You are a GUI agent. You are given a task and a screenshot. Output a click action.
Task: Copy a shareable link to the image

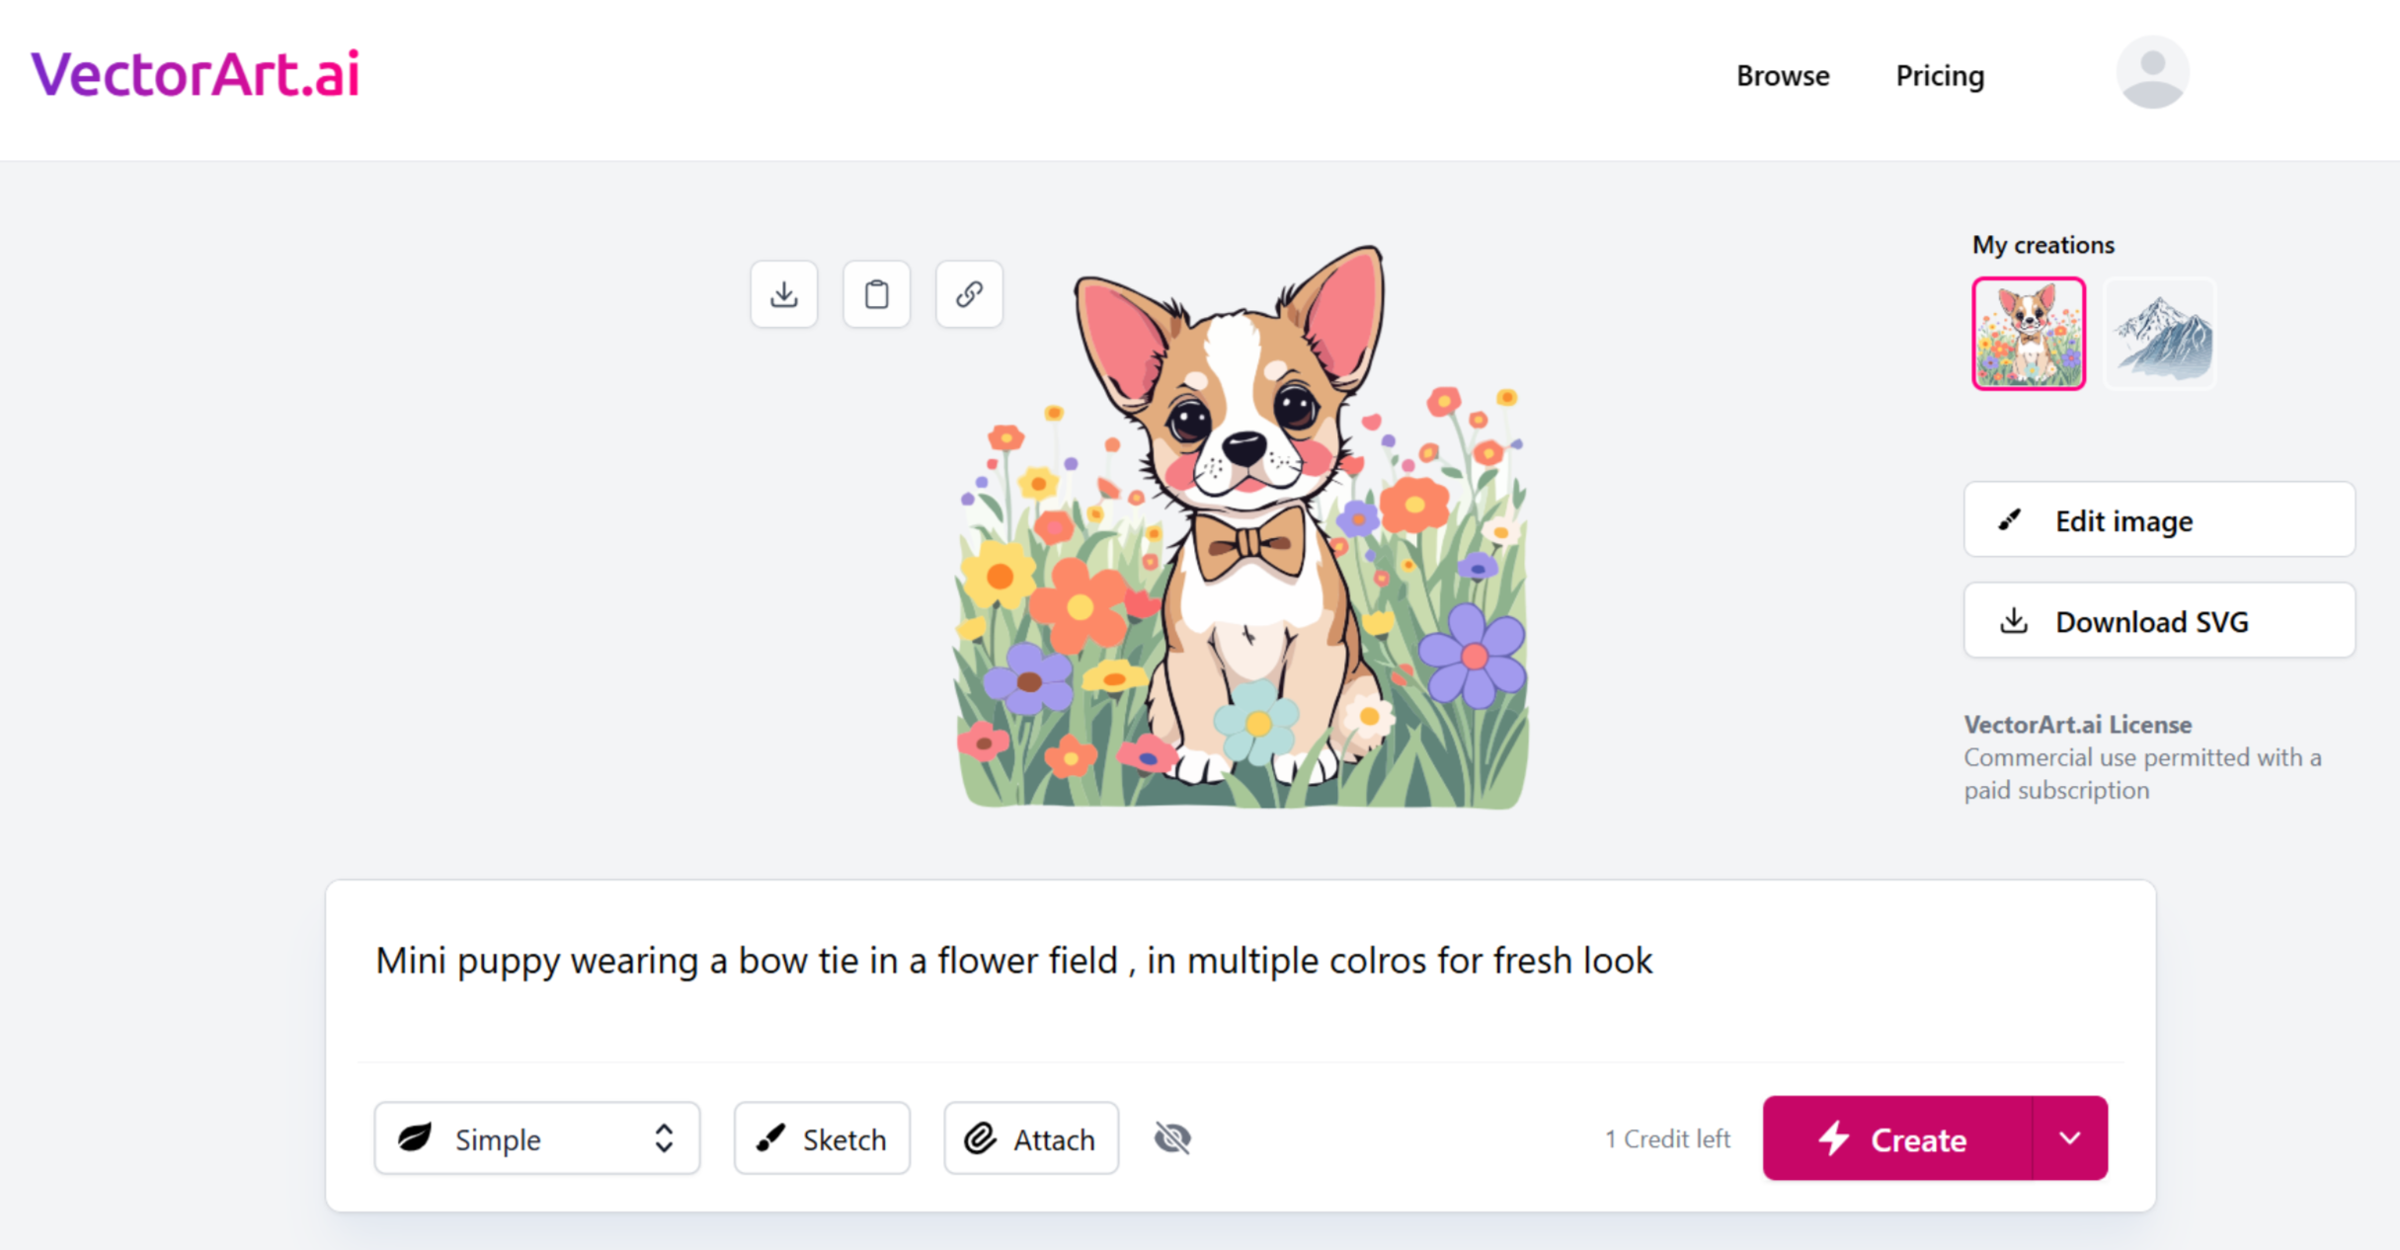tap(968, 293)
